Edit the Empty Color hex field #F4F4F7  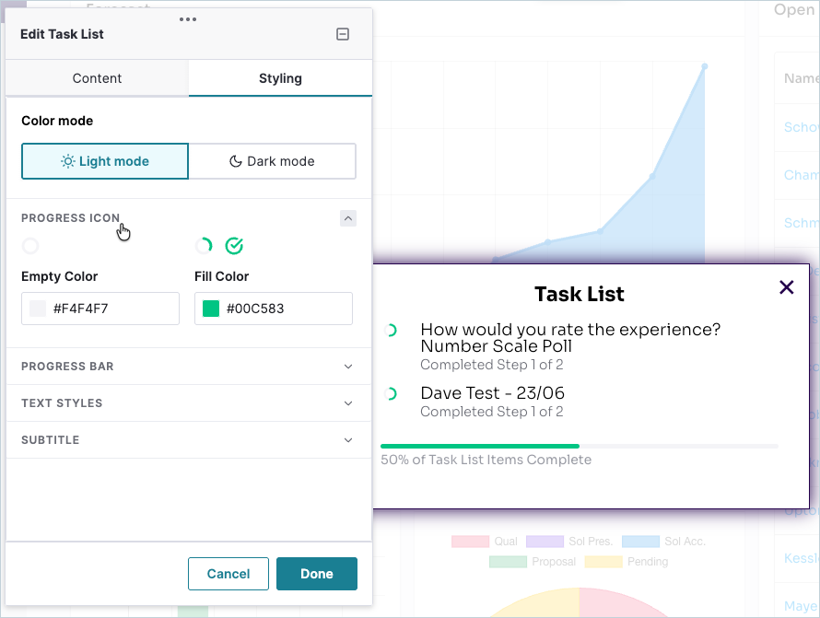pos(100,309)
